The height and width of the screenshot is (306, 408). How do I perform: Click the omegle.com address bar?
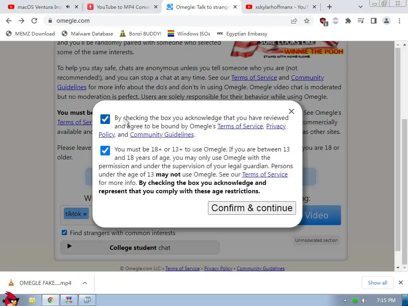(x=167, y=21)
